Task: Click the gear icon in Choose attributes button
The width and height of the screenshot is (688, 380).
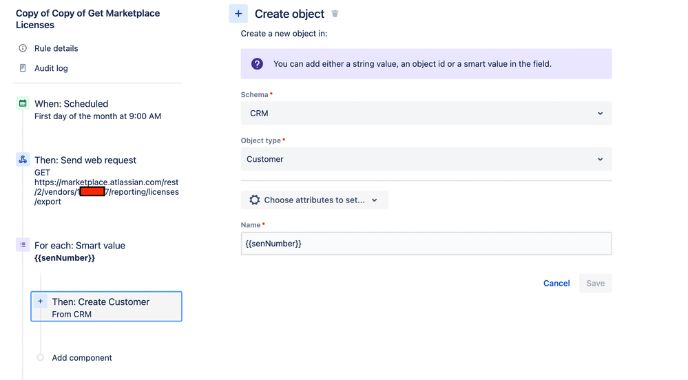Action: tap(255, 200)
